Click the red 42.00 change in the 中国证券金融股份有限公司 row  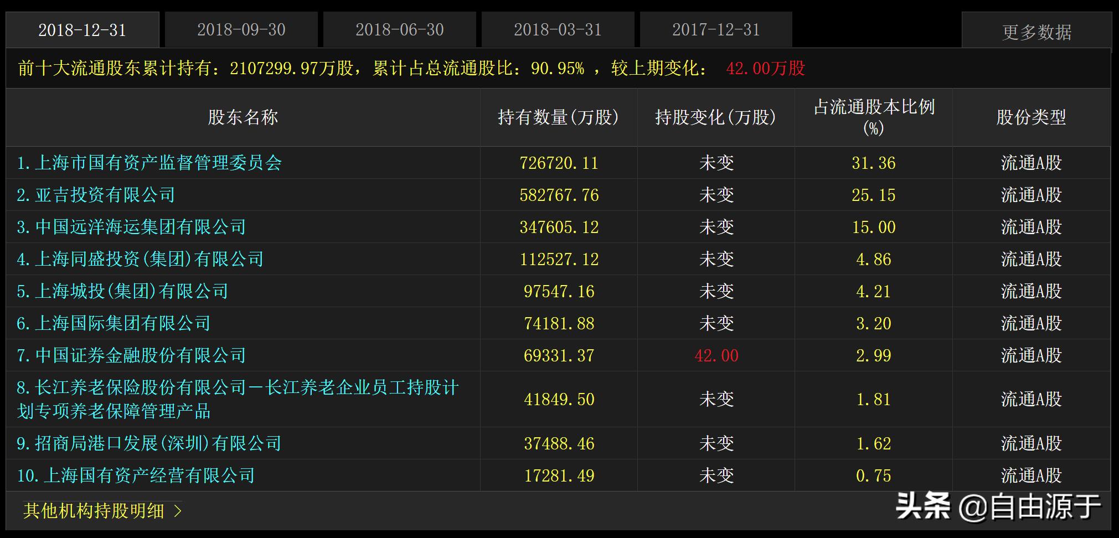(x=716, y=356)
